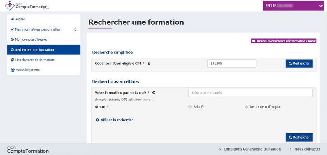Click the Saisir des mots clefs field

pos(251,93)
